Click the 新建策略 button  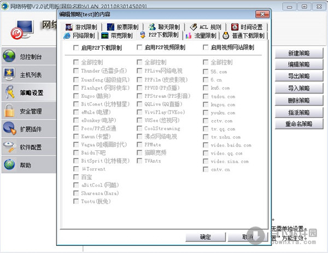click(299, 53)
